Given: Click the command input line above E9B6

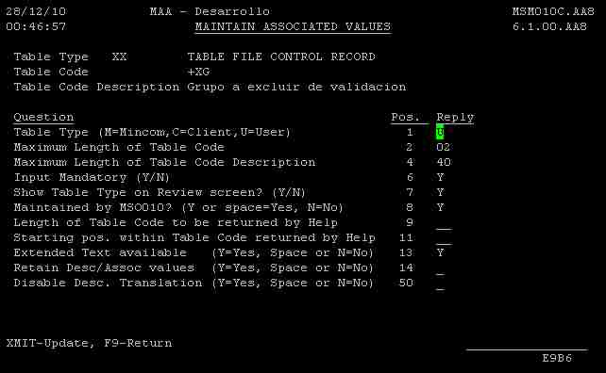Looking at the screenshot, I should coord(527,346).
